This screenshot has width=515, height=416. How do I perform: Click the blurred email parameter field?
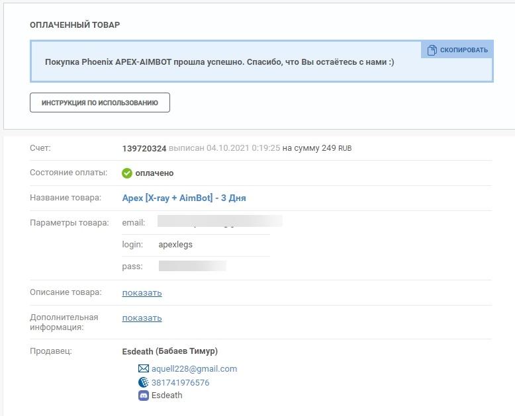pos(220,222)
